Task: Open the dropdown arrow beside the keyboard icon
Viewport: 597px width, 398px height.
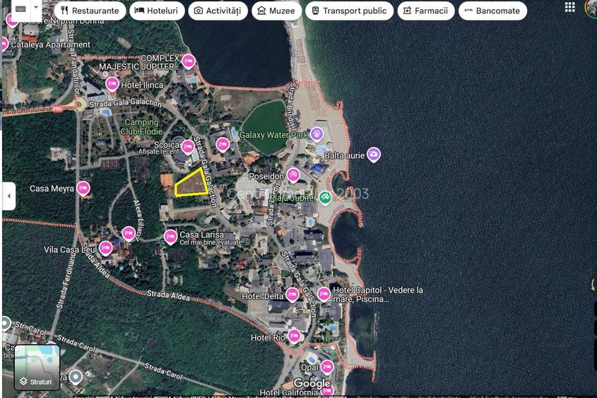Action: (36, 9)
